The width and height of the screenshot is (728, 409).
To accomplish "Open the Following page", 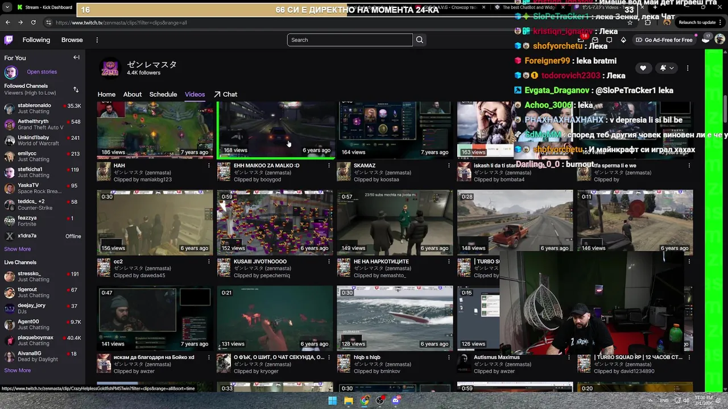I will [x=36, y=40].
